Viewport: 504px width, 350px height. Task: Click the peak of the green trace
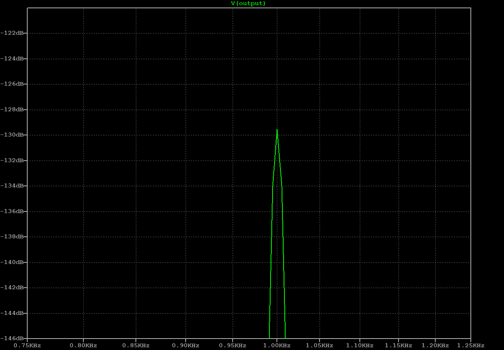click(x=277, y=129)
